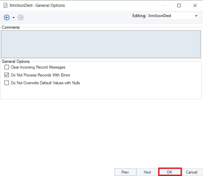Open the Editing XmlJsonDest combo box
The height and width of the screenshot is (176, 203).
click(x=173, y=16)
